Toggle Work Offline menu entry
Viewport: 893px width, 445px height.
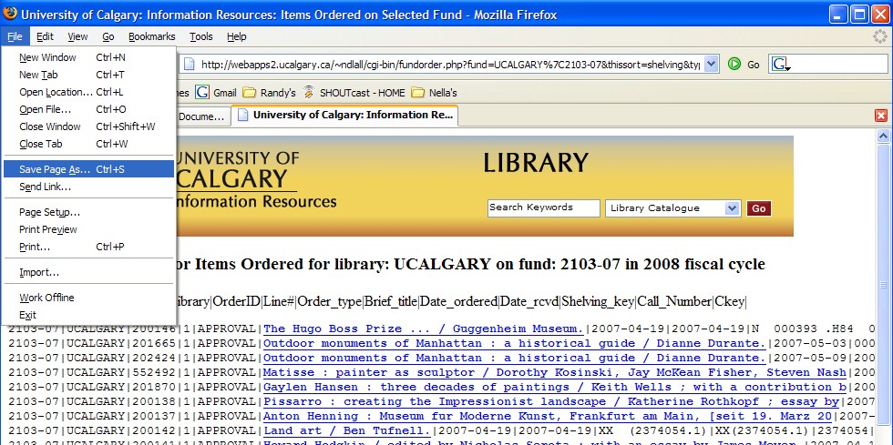89,298
